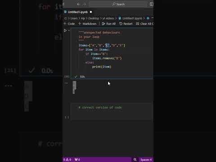Image resolution: width=216 pixels, height=162 pixels.
Task: Run All notebook cells
Action: [109, 24]
